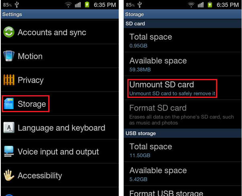Select the Privacy menu item
Viewport: 242px width, 196px height.
click(31, 80)
